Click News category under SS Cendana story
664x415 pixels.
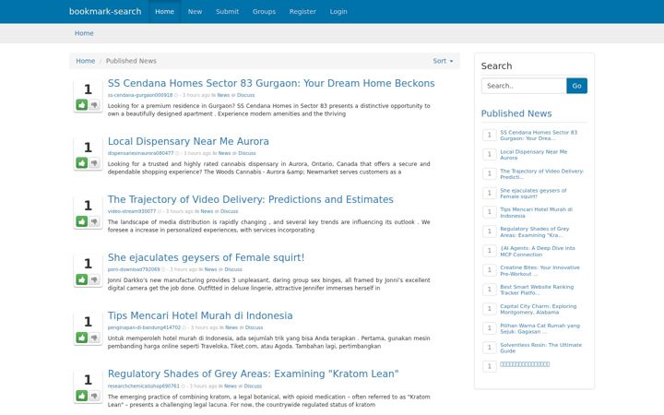tap(223, 95)
